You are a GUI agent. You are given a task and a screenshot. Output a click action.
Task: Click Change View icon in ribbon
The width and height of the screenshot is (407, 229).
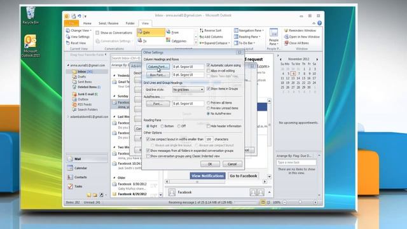click(68, 31)
